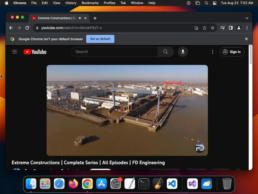258x194 pixels.
Task: Open the cloud weather app in Dock
Action: click(x=207, y=184)
